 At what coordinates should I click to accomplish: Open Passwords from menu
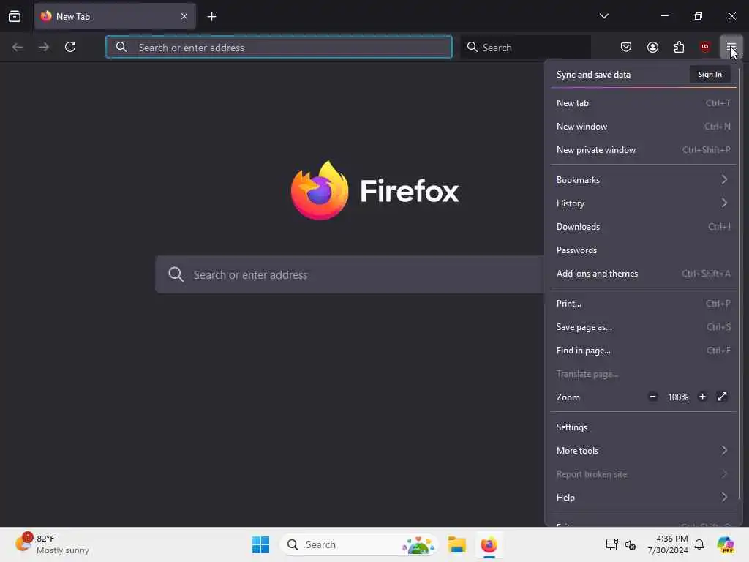click(x=644, y=250)
